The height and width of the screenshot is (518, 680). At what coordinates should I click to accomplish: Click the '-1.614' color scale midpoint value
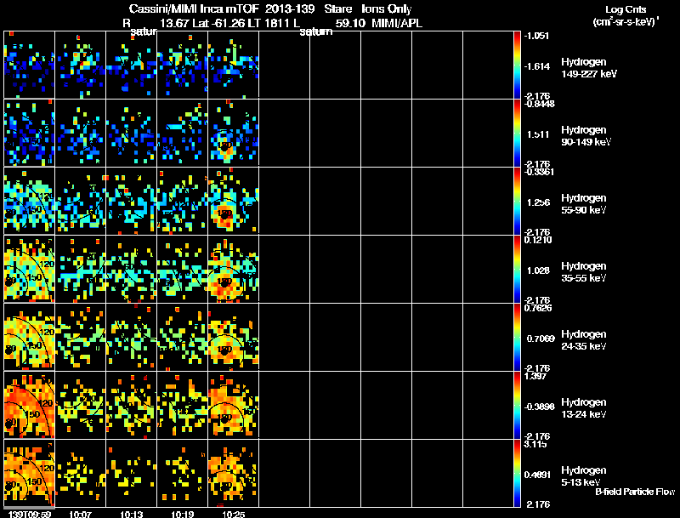click(537, 66)
